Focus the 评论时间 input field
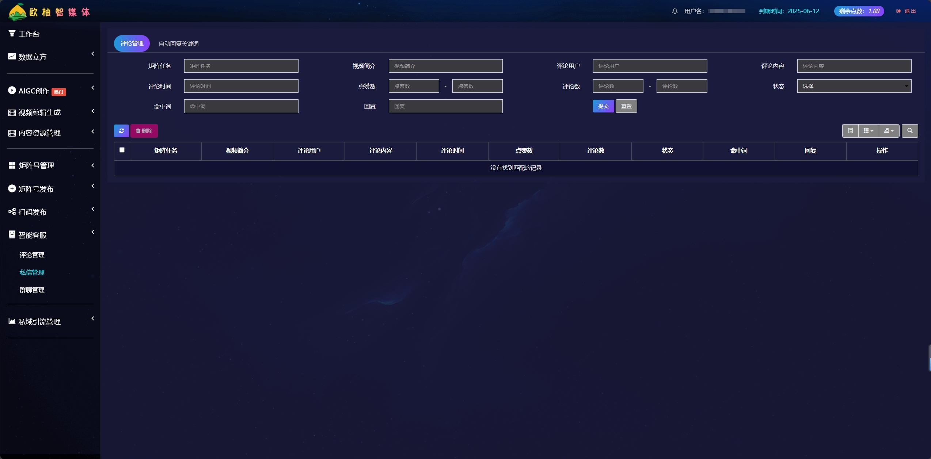 [x=241, y=86]
